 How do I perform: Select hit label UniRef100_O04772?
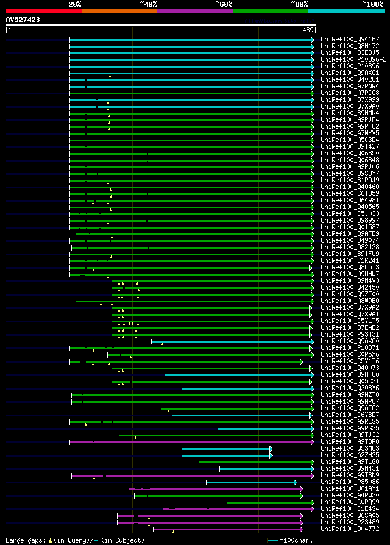coord(350,529)
